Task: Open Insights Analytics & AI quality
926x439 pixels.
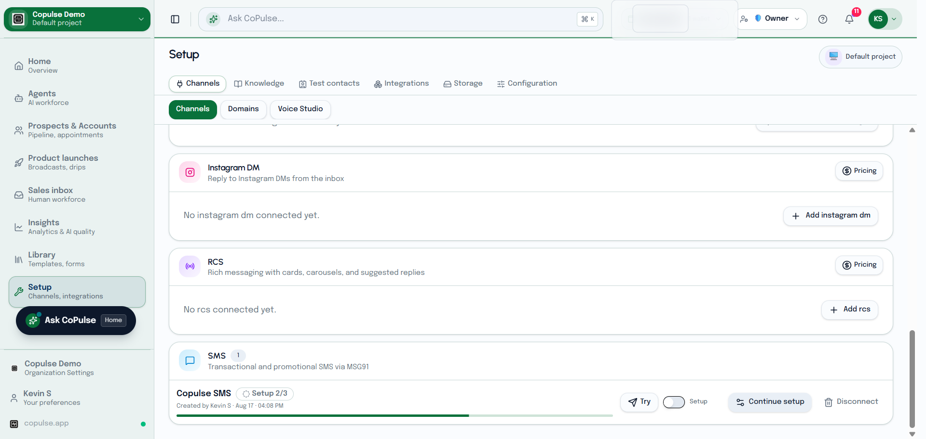Action: point(77,227)
